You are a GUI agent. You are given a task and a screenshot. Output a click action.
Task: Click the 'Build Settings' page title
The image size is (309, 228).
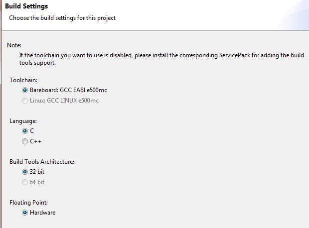coord(26,7)
